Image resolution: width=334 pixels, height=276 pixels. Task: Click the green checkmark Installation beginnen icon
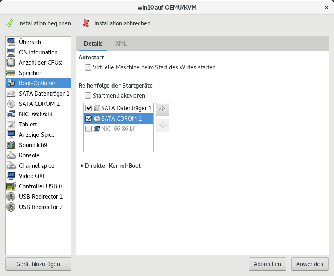[x=10, y=23]
